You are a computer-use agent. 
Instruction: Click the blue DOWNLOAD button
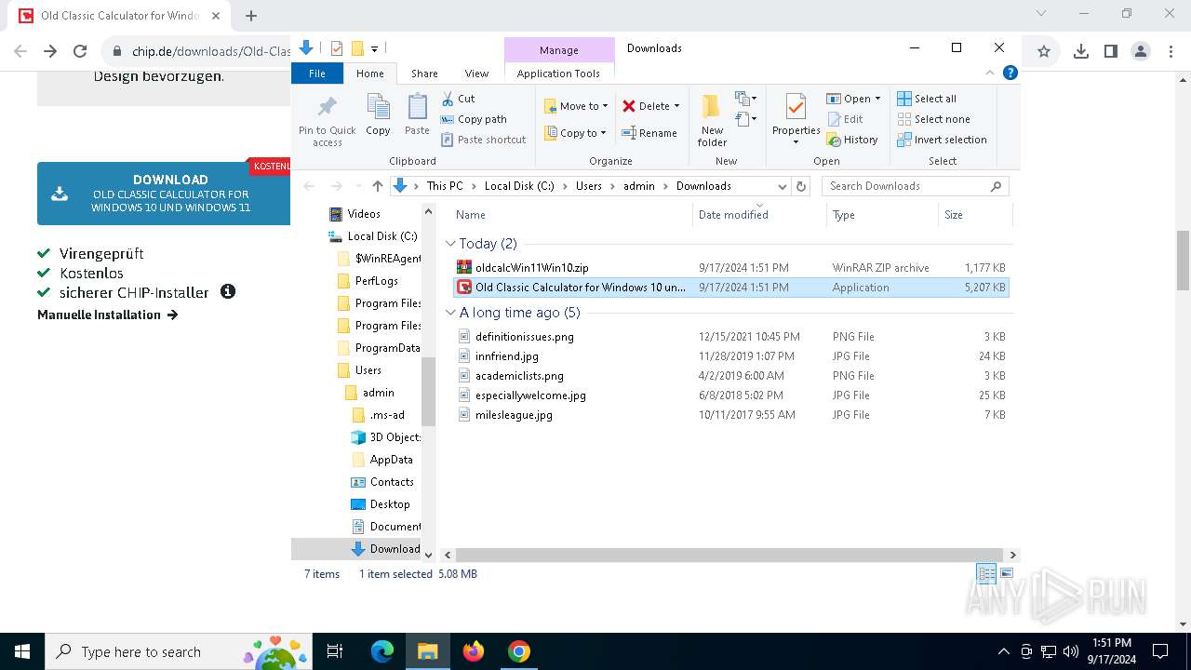pos(164,194)
